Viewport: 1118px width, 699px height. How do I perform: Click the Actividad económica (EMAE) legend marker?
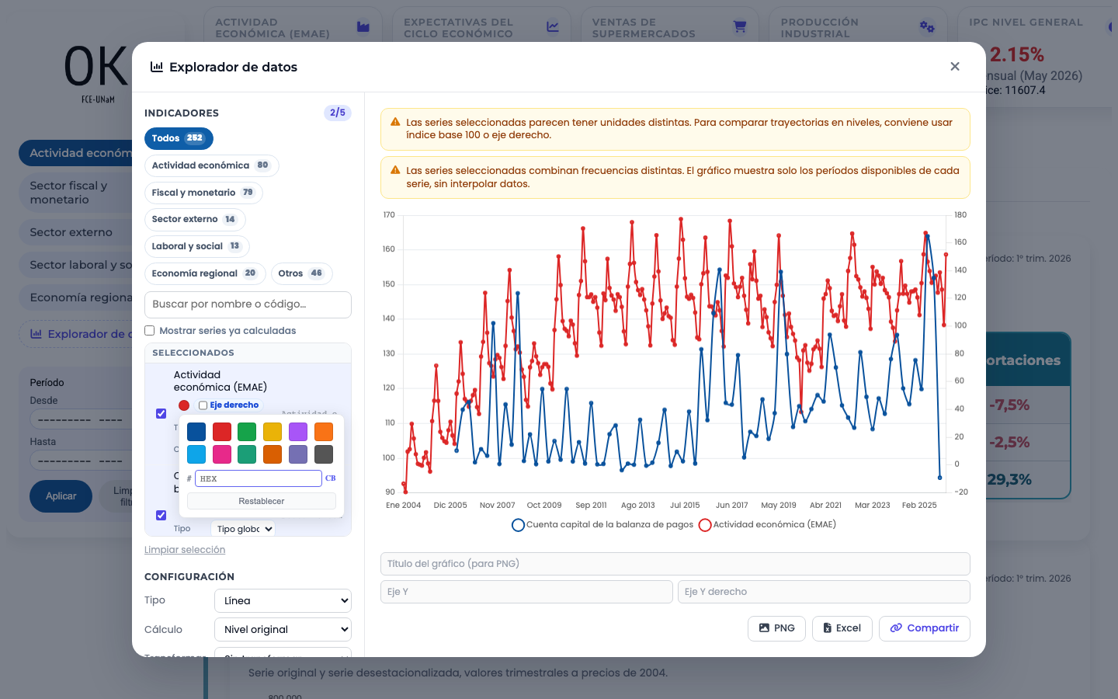[x=705, y=525]
